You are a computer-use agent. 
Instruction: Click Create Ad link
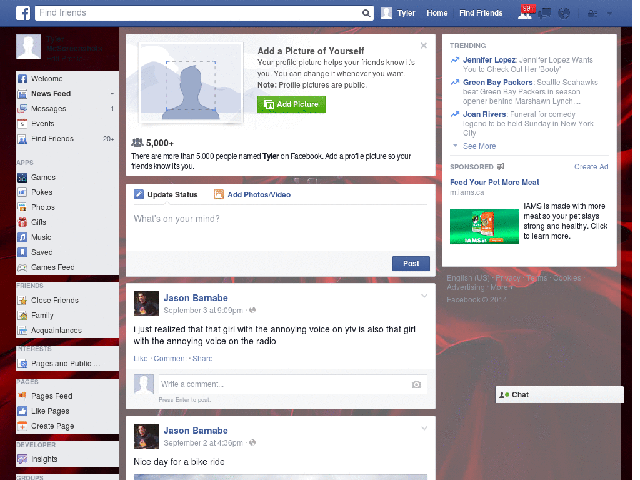click(591, 166)
